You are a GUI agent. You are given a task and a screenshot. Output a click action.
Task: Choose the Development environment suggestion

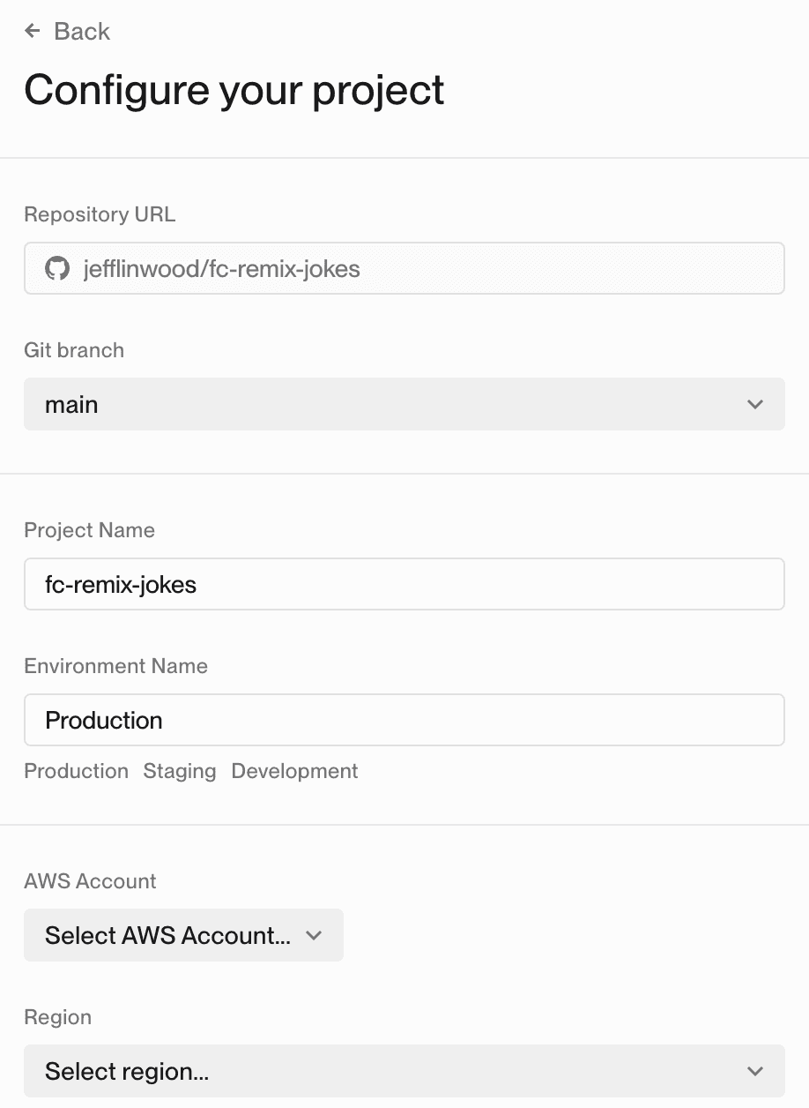pyautogui.click(x=294, y=771)
